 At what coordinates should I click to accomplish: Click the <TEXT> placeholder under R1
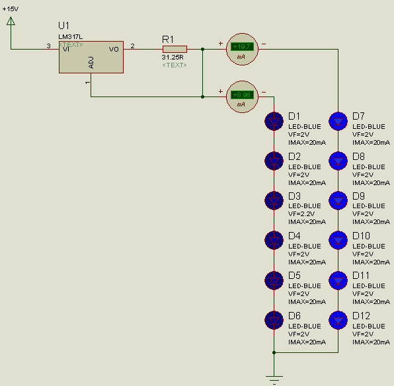tap(175, 65)
